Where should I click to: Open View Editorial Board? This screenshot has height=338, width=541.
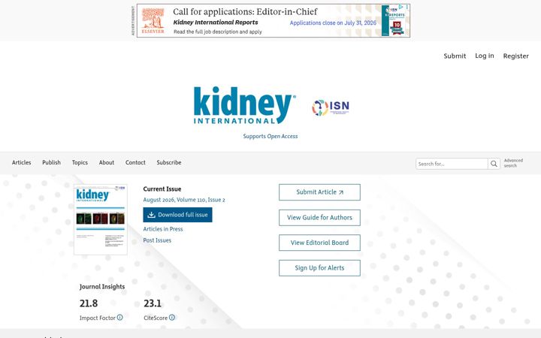(x=319, y=243)
